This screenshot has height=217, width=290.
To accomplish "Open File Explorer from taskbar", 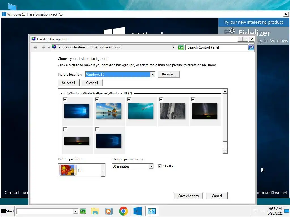I will pyautogui.click(x=95, y=211).
